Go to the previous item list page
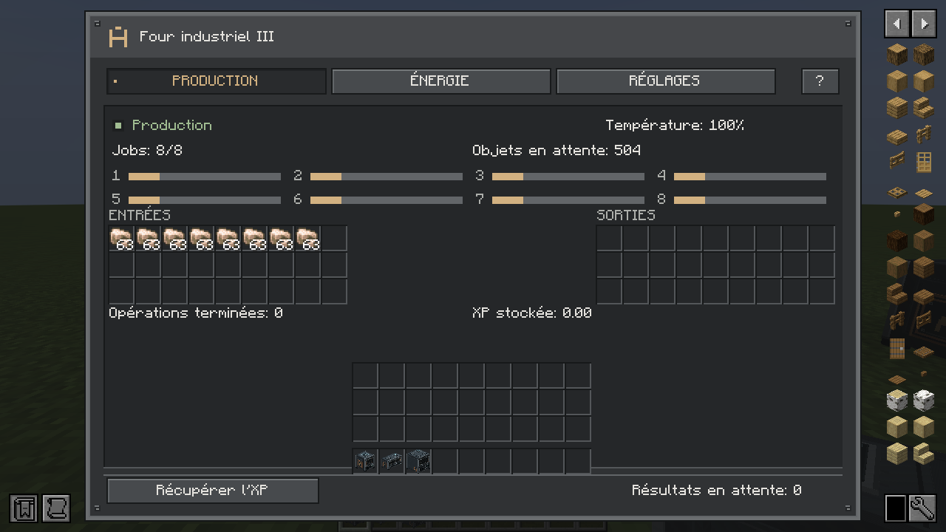 point(896,23)
